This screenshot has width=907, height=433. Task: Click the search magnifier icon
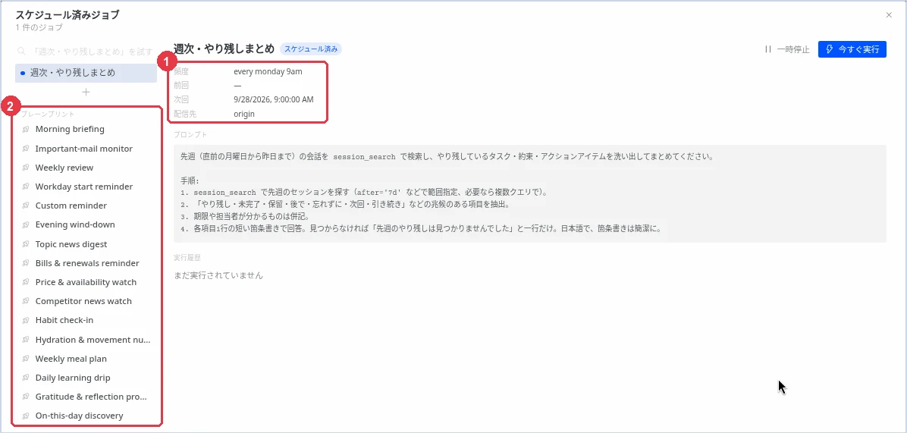coord(21,51)
